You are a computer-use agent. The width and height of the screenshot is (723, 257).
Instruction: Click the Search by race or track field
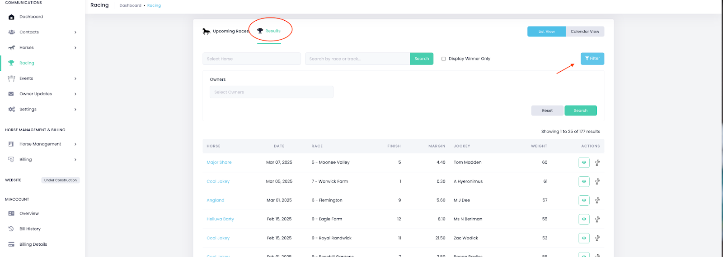click(x=357, y=59)
